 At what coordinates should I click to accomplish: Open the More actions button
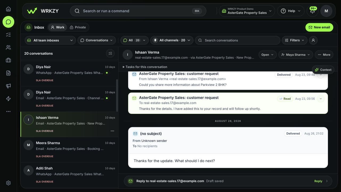point(324,55)
